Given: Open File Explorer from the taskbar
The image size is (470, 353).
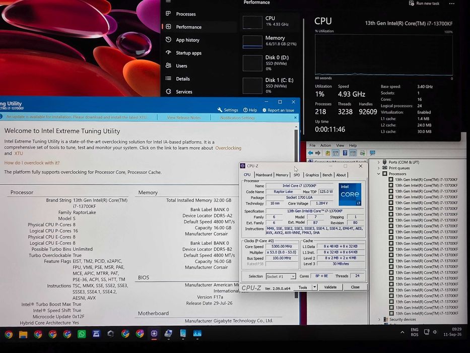Looking at the screenshot, I should coord(23,334).
